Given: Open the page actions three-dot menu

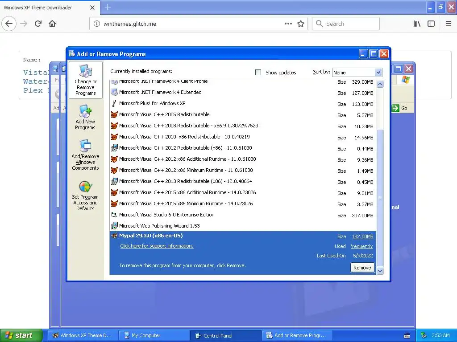Looking at the screenshot, I should coord(288,24).
